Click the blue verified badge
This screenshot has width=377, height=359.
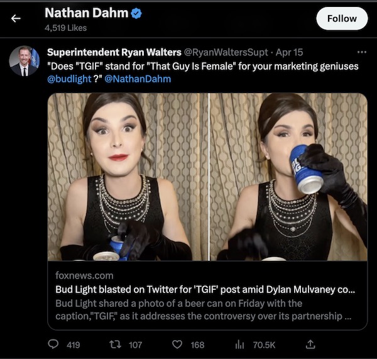135,14
